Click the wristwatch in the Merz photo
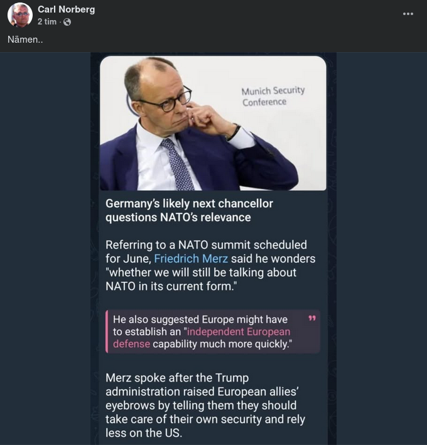 coord(233,132)
